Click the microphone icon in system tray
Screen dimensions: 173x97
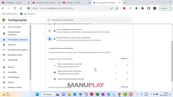141,94
